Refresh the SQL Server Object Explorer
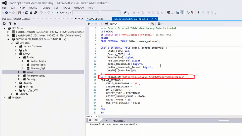Screen dimensions: 242x136 pos(4,24)
